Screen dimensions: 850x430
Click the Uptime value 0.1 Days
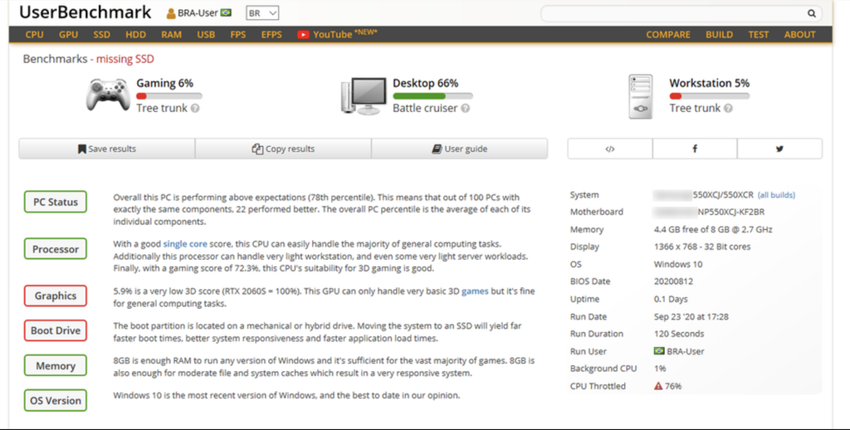point(671,299)
